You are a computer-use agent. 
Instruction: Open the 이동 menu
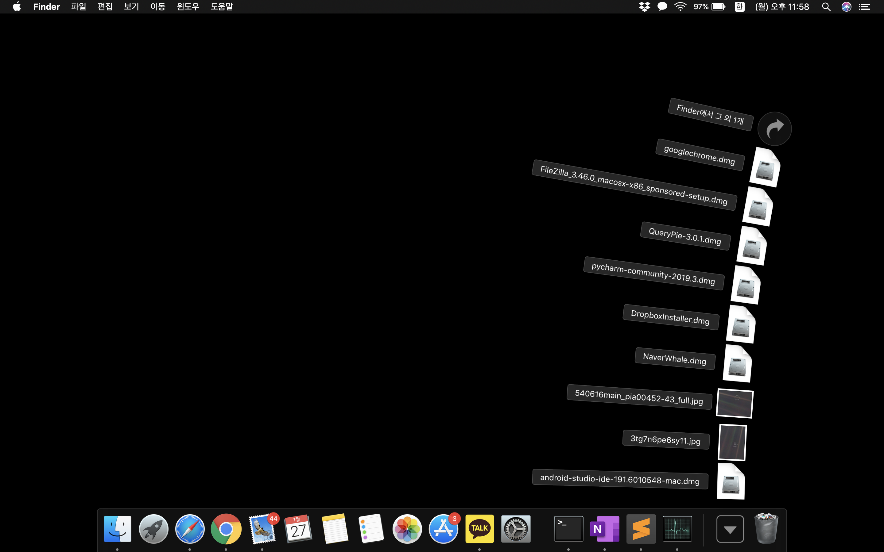pos(158,6)
